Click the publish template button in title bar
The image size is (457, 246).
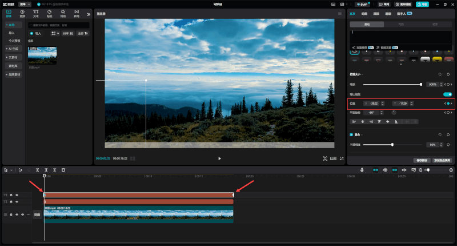pos(403,5)
